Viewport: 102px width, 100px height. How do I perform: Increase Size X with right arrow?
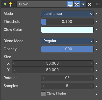pos(91,64)
